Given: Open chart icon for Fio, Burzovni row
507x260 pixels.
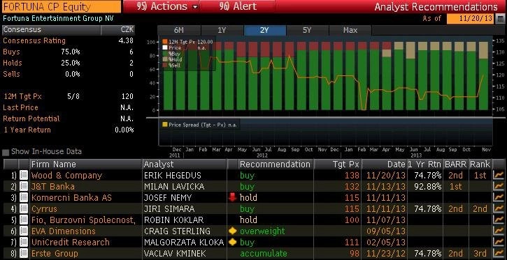Looking at the screenshot, I should 499,220.
